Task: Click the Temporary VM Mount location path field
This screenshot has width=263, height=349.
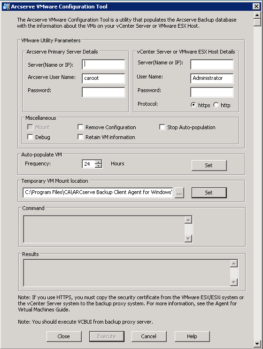Action: click(98, 192)
